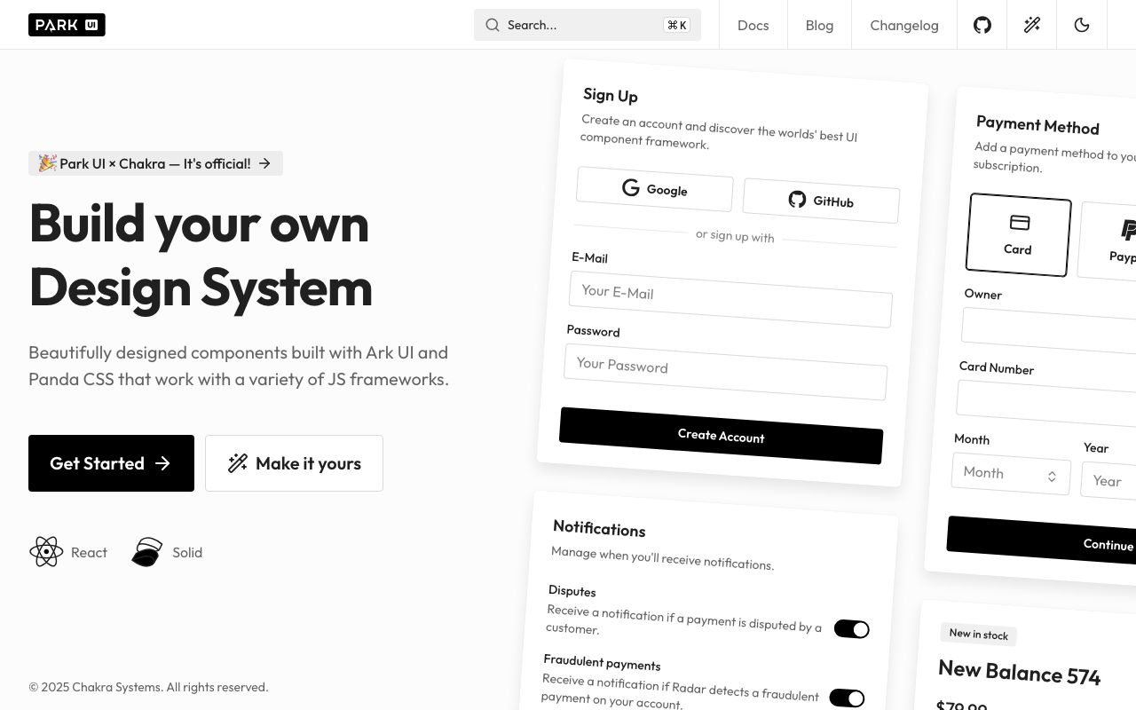Viewport: 1136px width, 710px height.
Task: Click Continue in Payment Method card
Action: coord(1042,540)
